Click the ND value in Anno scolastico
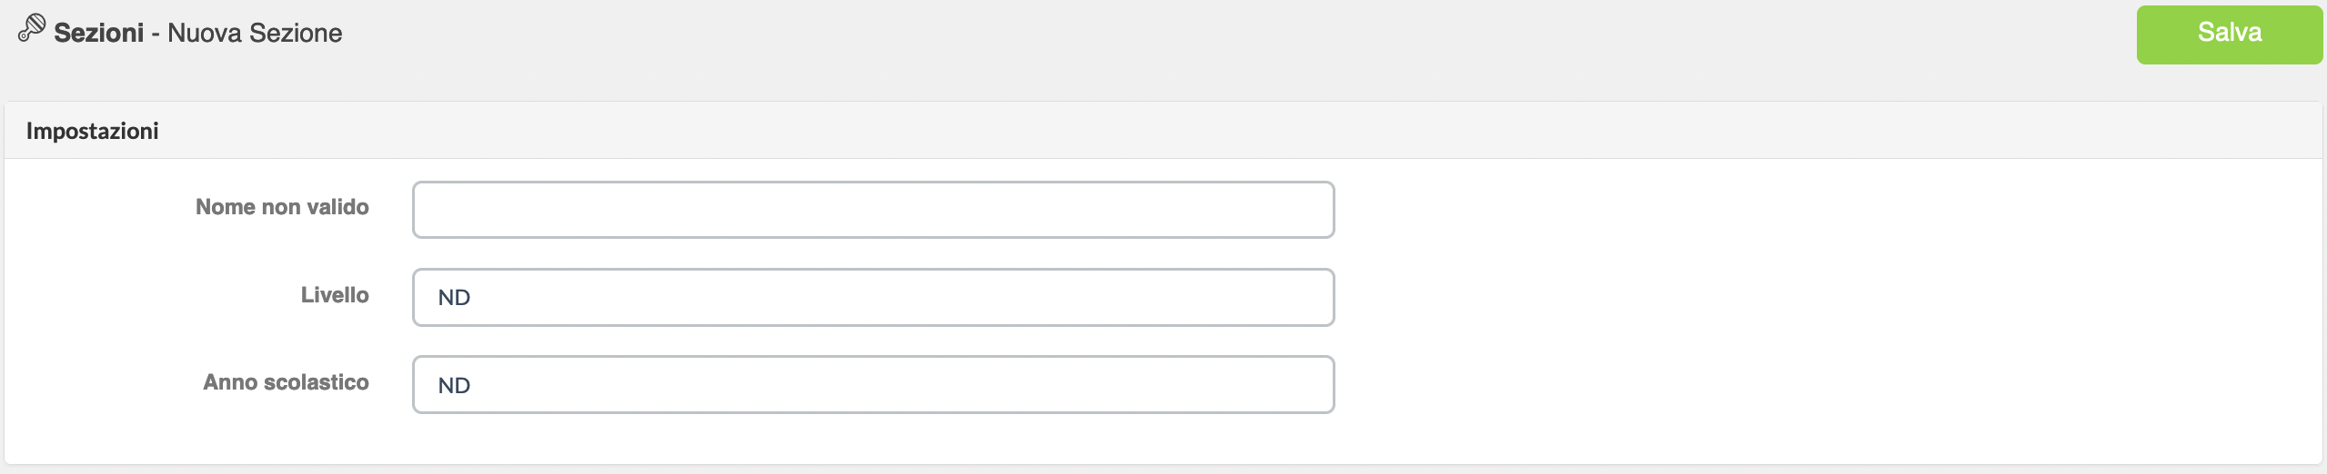2327x474 pixels. tap(454, 386)
